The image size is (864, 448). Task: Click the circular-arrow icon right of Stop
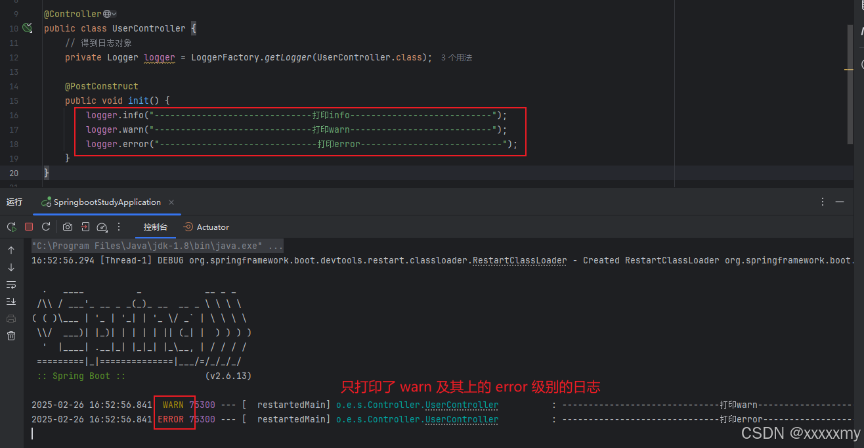coord(46,227)
